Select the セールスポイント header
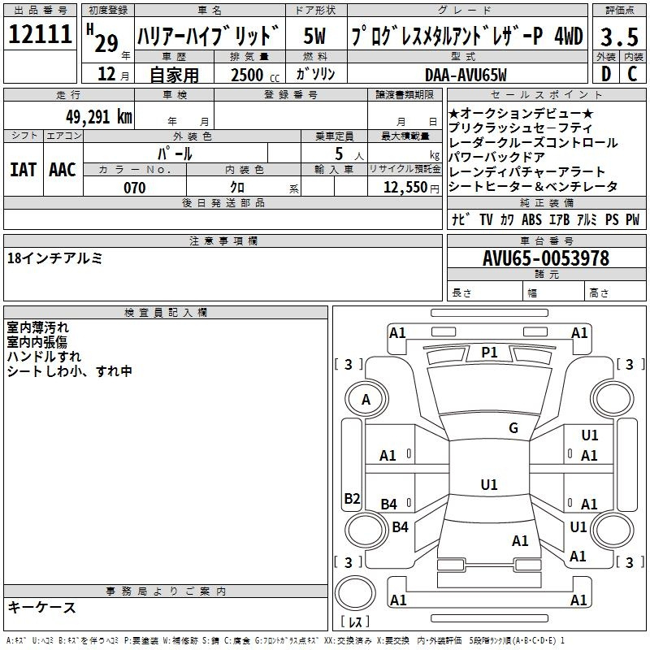Screen dimensions: 650x650 (x=546, y=94)
